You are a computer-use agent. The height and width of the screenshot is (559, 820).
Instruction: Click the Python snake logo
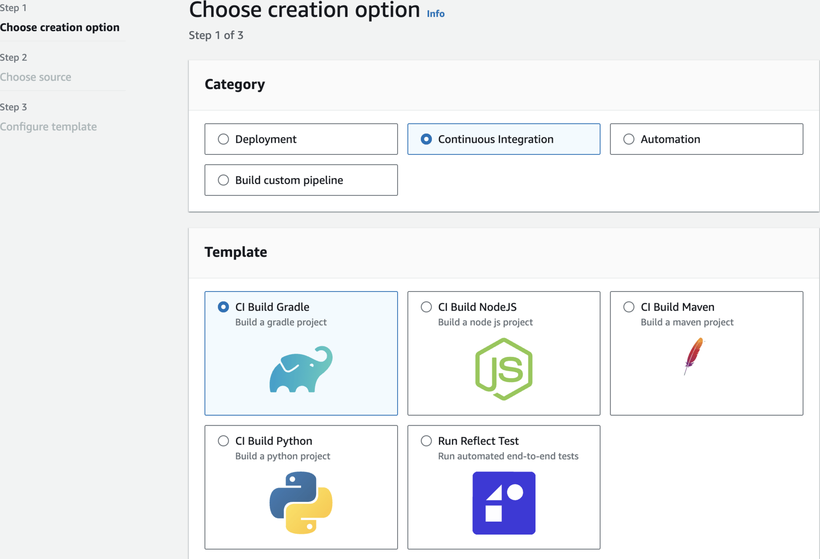click(301, 503)
